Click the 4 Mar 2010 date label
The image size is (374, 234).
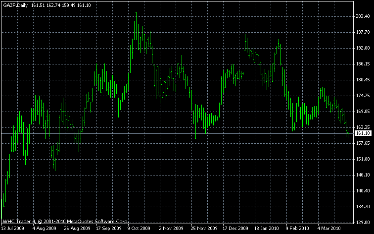coord(329,229)
